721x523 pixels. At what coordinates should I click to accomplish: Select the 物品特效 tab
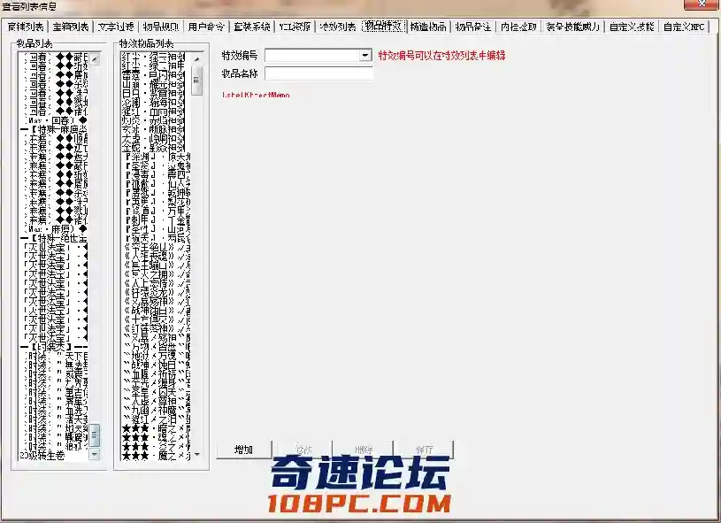coord(383,26)
